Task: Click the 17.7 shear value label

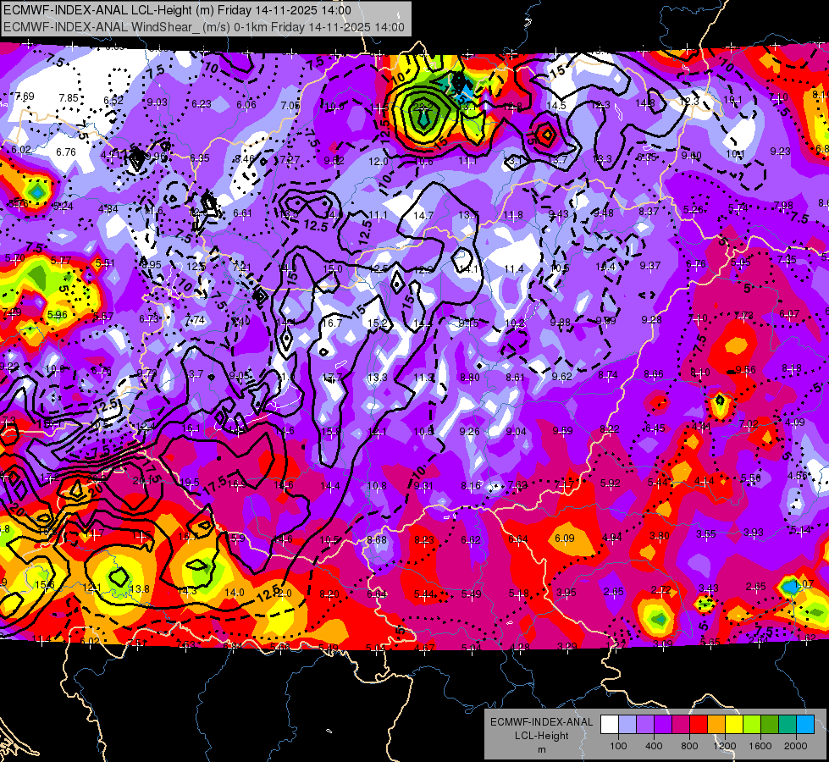Action: coord(332,378)
